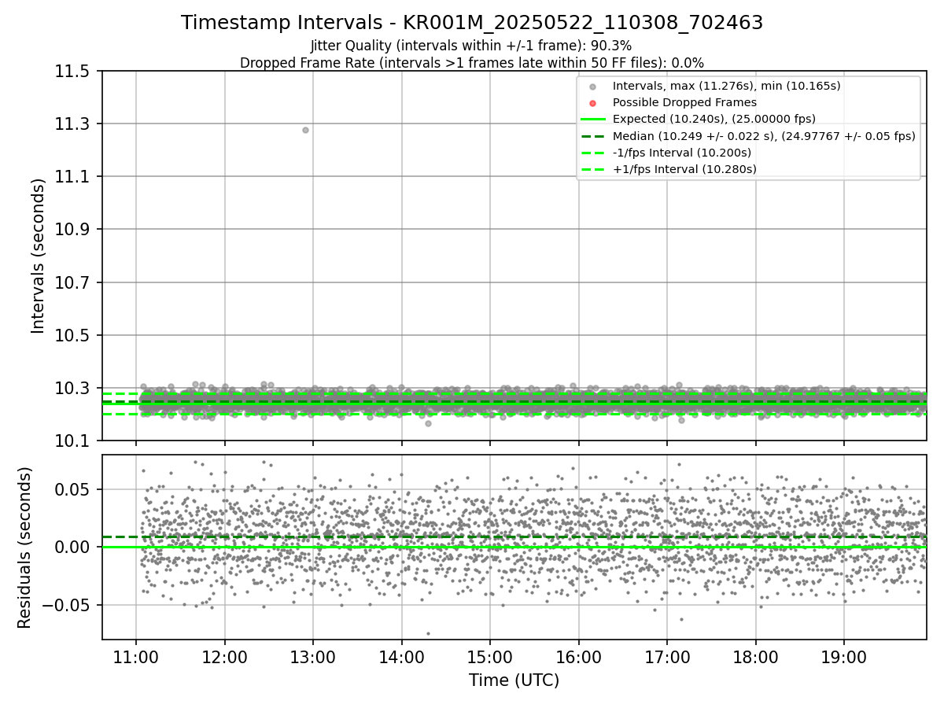The height and width of the screenshot is (708, 944).
Task: Click the 'Dropped Frame Rate' subtitle line
Action: pyautogui.click(x=472, y=62)
